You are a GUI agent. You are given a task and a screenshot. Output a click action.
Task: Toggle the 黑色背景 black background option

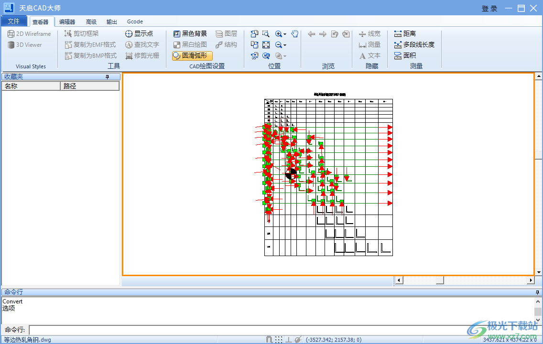coord(190,34)
